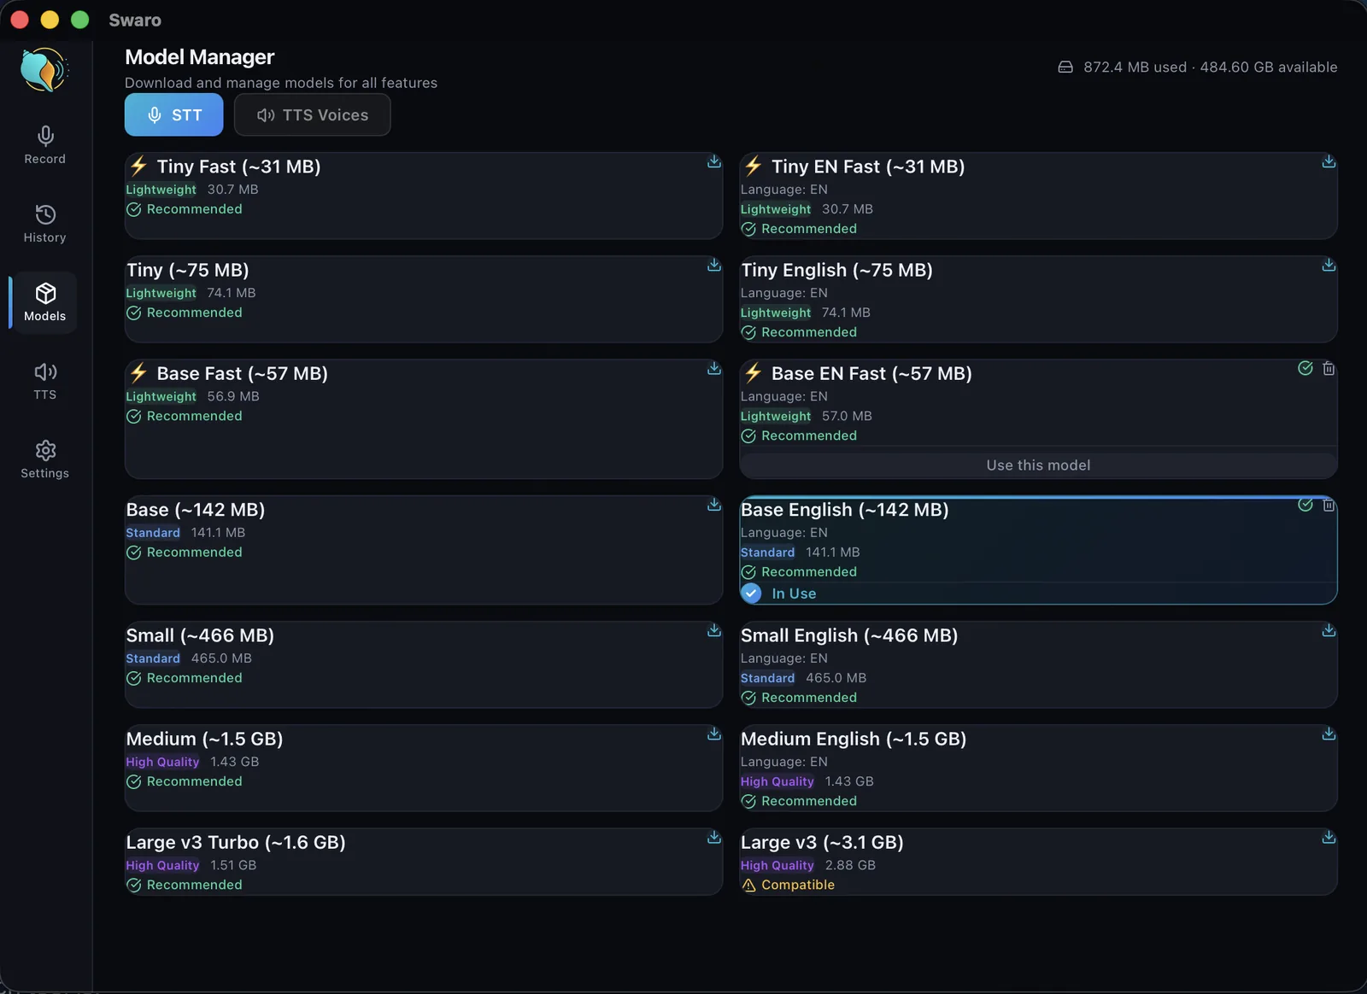Delete the Base EN Fast model
The image size is (1367, 994).
click(x=1329, y=368)
